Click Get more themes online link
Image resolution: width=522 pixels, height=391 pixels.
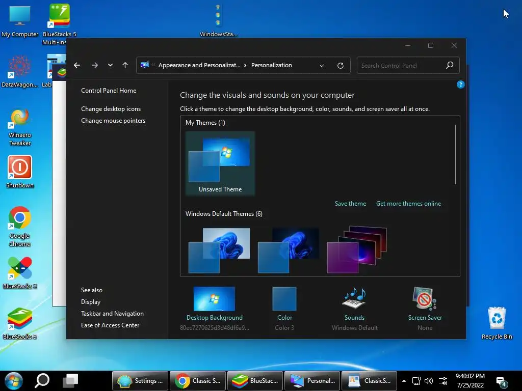click(x=408, y=204)
